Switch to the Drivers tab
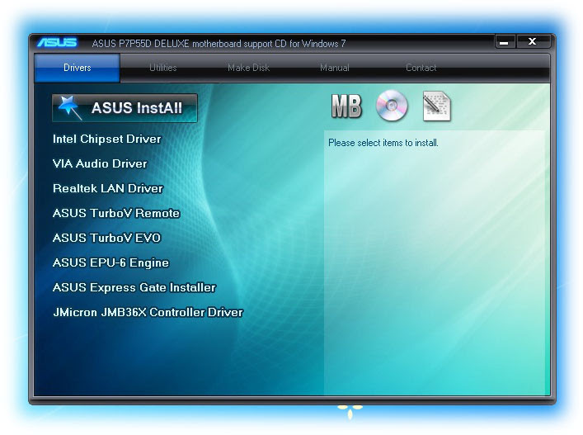The width and height of the screenshot is (583, 435). pos(78,68)
